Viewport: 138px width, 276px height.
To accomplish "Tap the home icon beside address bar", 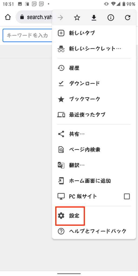I will 8,17.
